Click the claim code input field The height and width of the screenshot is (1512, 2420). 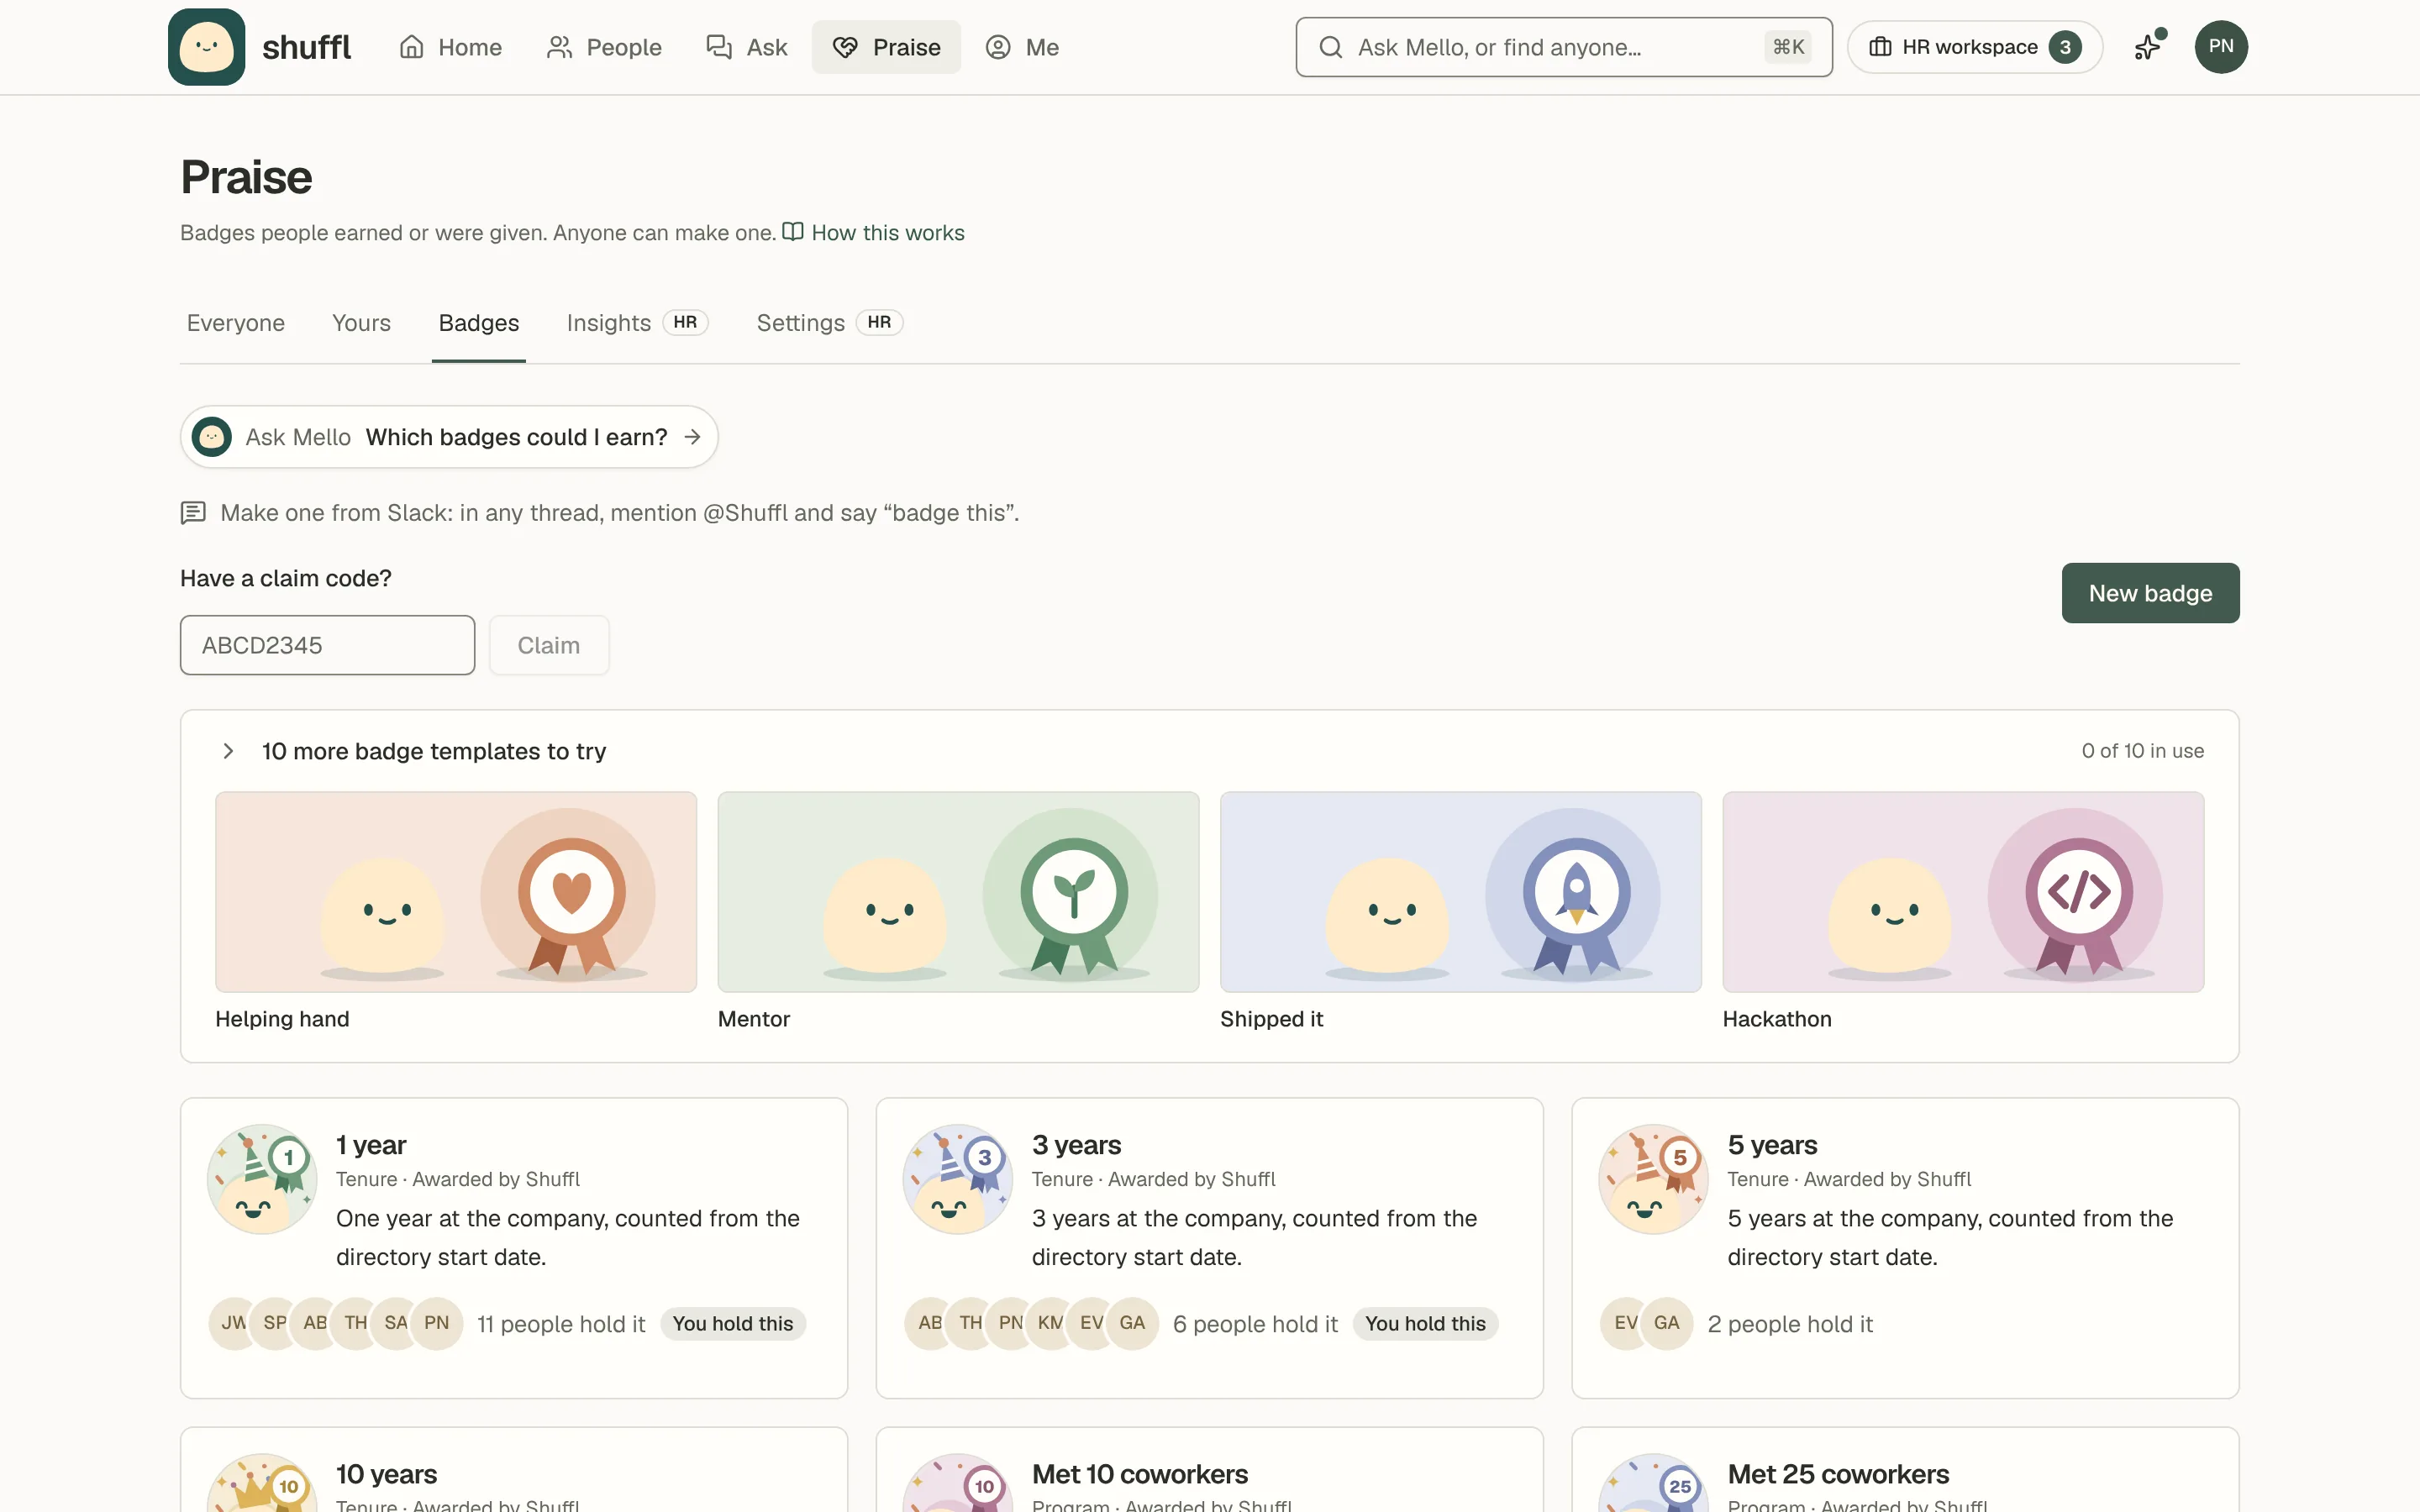pyautogui.click(x=327, y=645)
